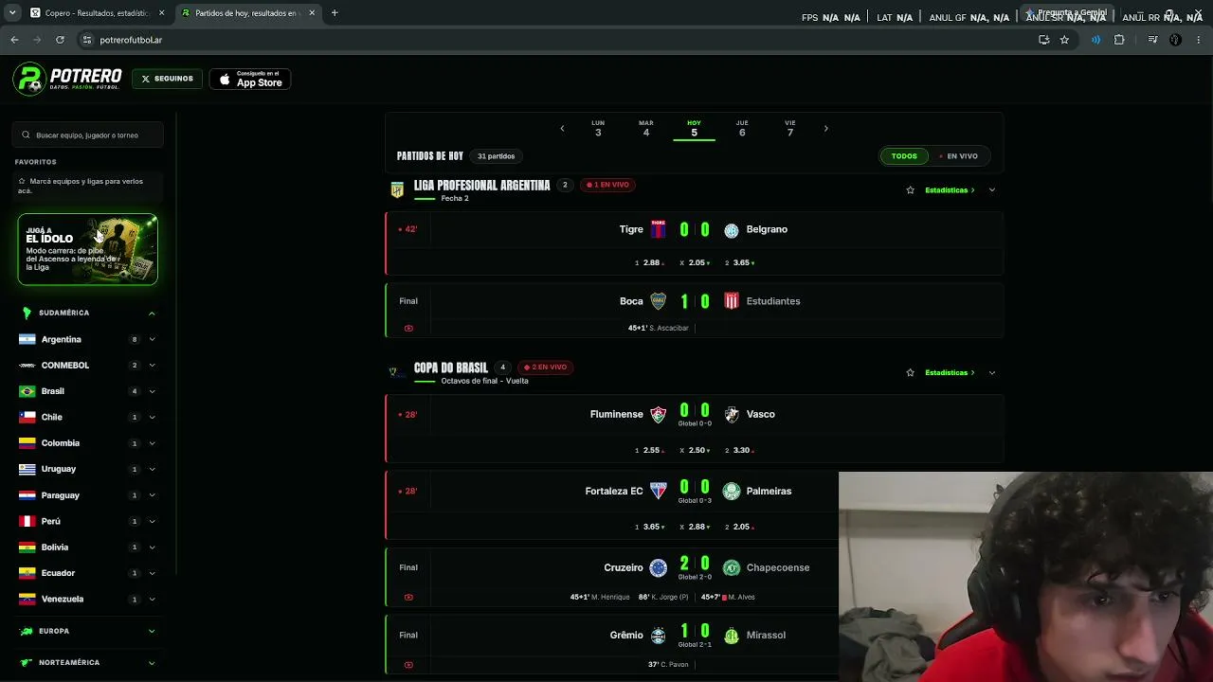Click the Uruguay flag in the sidebar

coord(27,469)
